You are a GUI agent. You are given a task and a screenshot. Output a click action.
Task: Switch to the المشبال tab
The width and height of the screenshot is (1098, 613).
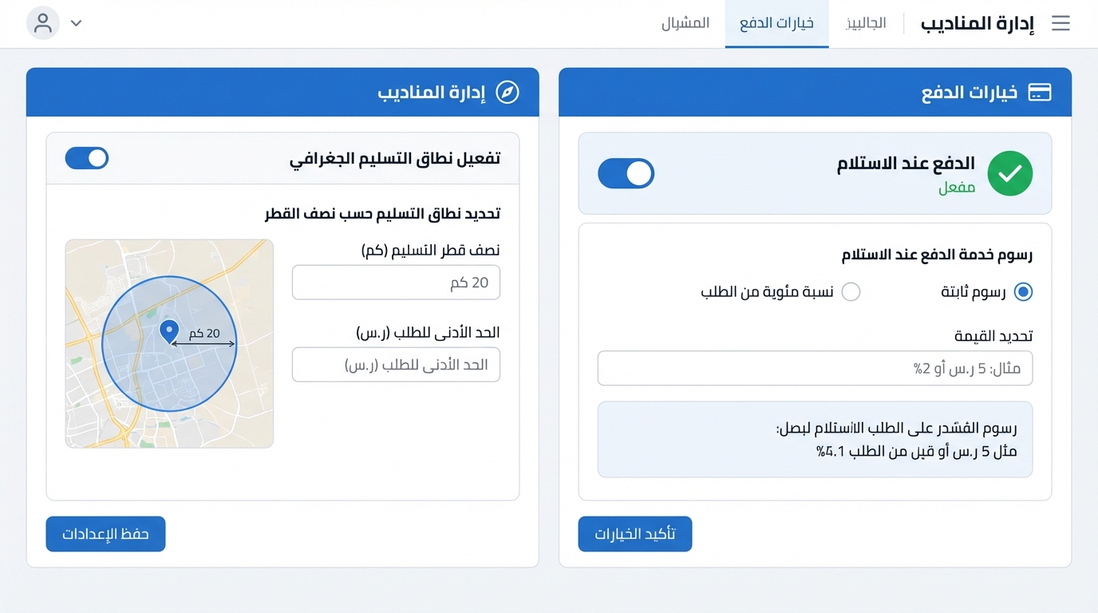(685, 23)
